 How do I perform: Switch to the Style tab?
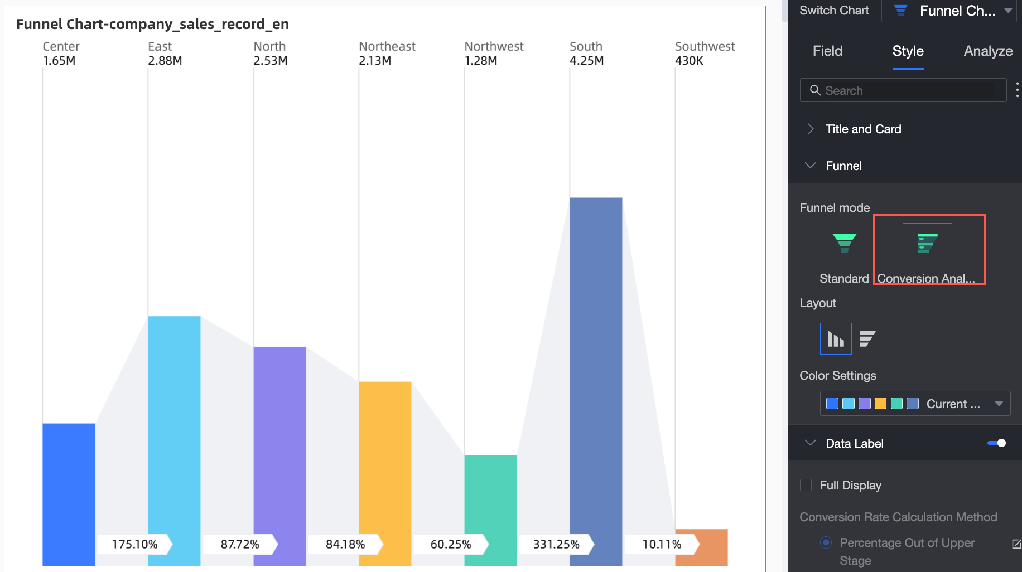click(908, 51)
